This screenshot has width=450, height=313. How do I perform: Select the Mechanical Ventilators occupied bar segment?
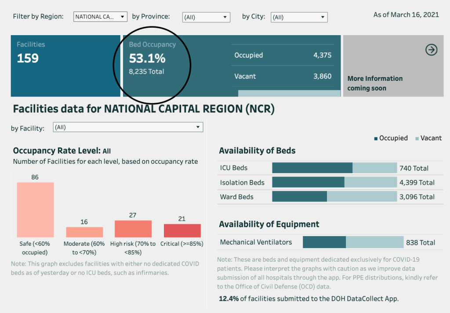[x=324, y=242]
